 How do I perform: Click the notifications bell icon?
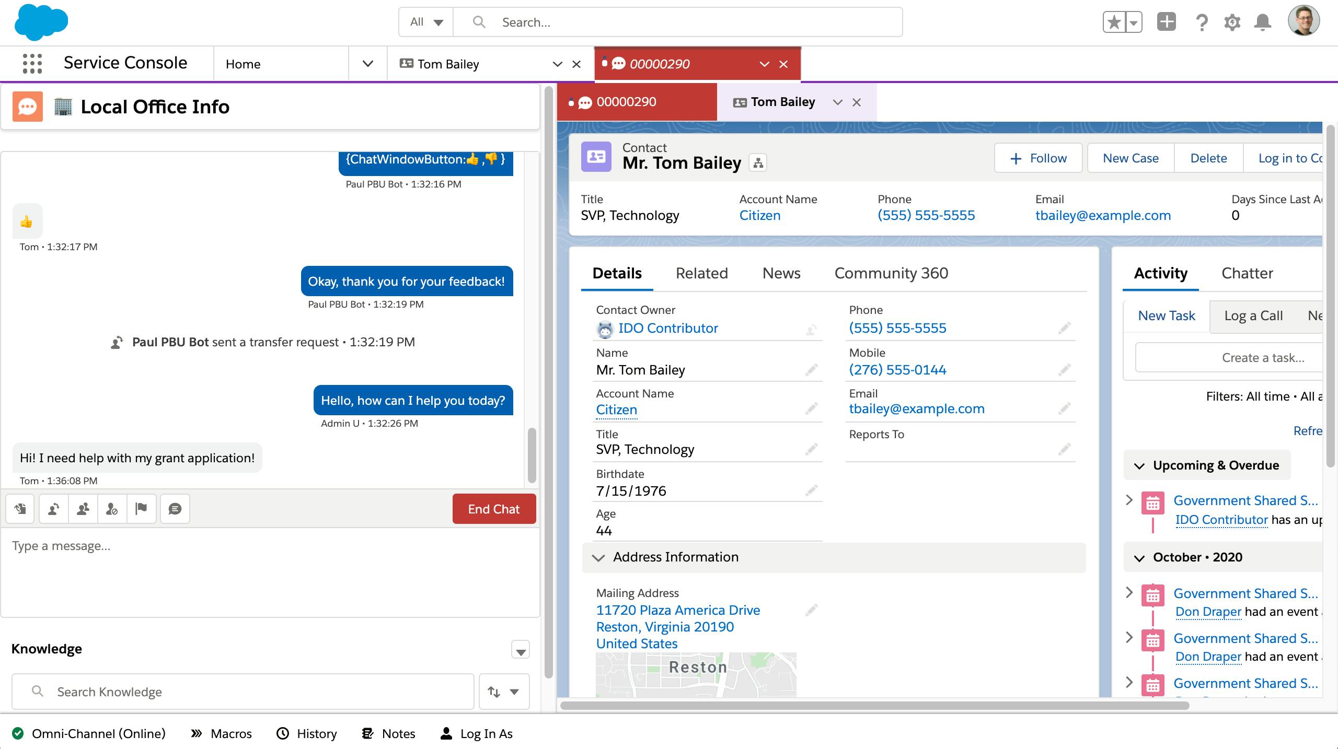(1263, 22)
